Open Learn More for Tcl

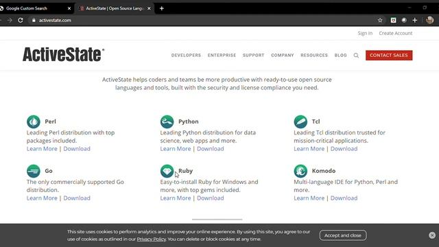(x=309, y=149)
